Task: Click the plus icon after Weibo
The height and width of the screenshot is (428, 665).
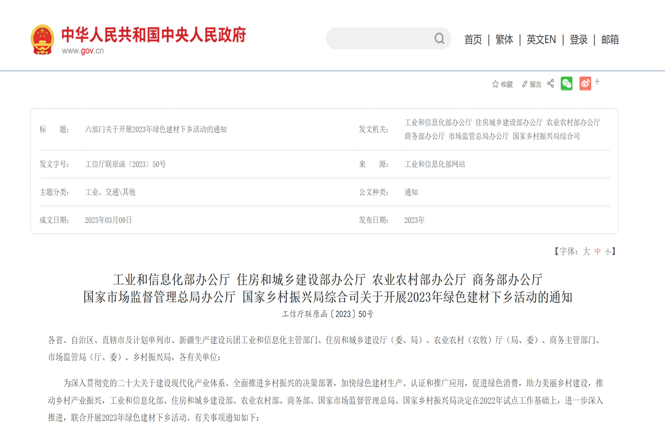Action: click(597, 82)
